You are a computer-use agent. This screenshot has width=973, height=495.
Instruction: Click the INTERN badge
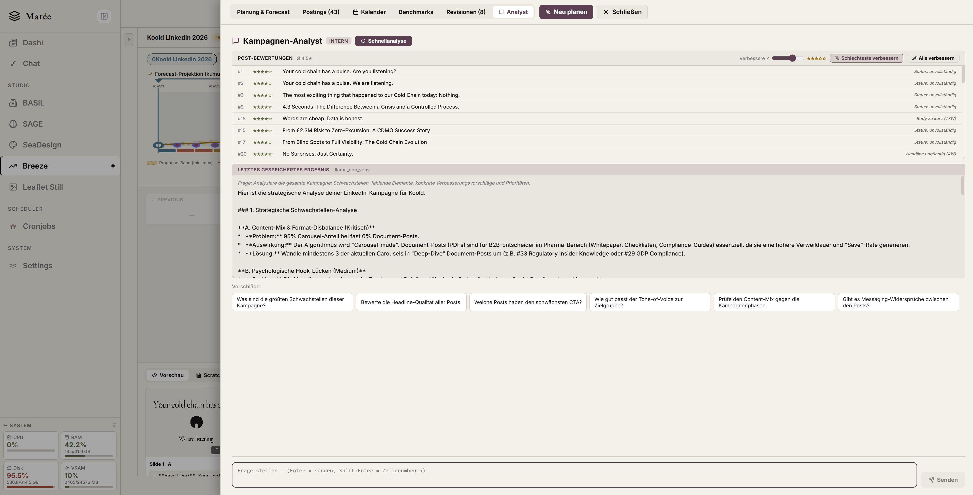(338, 41)
